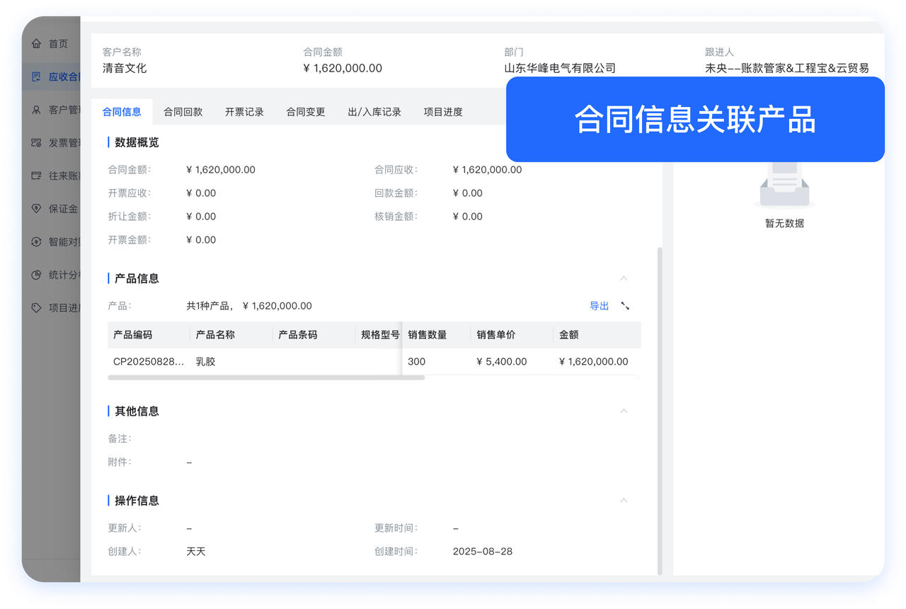Select the 应收合同 document icon in sidebar
Viewport: 906px width, 609px height.
[37, 76]
